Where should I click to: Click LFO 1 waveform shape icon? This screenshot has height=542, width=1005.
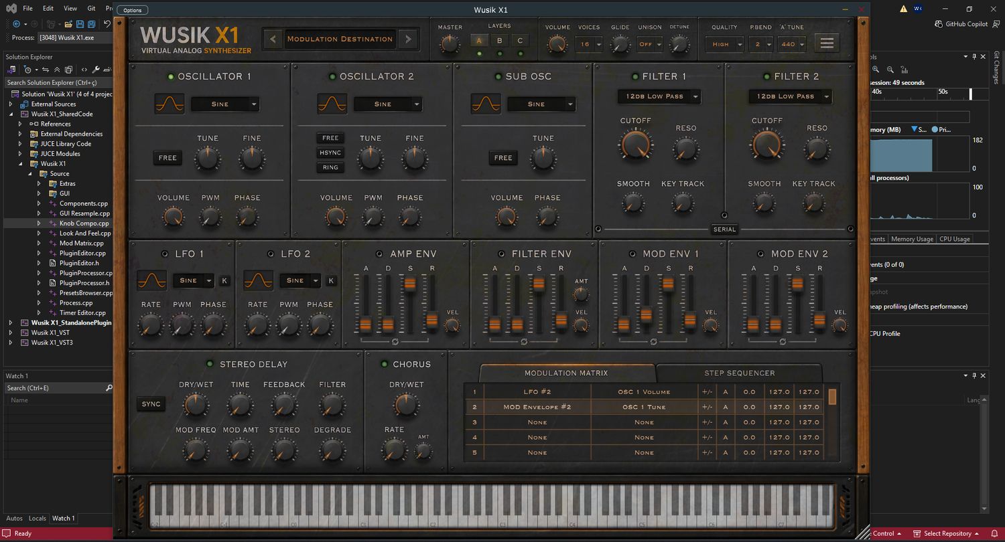[151, 280]
